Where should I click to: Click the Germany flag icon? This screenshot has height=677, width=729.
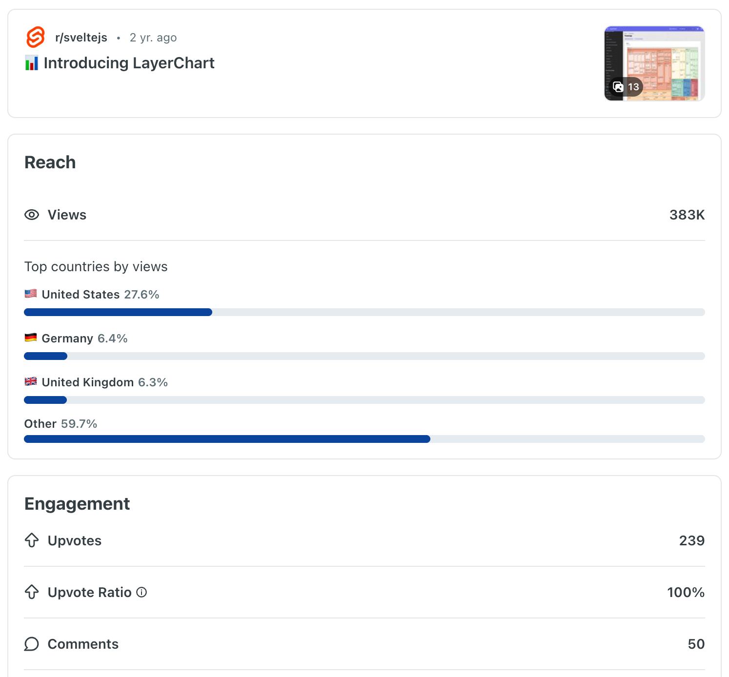31,338
